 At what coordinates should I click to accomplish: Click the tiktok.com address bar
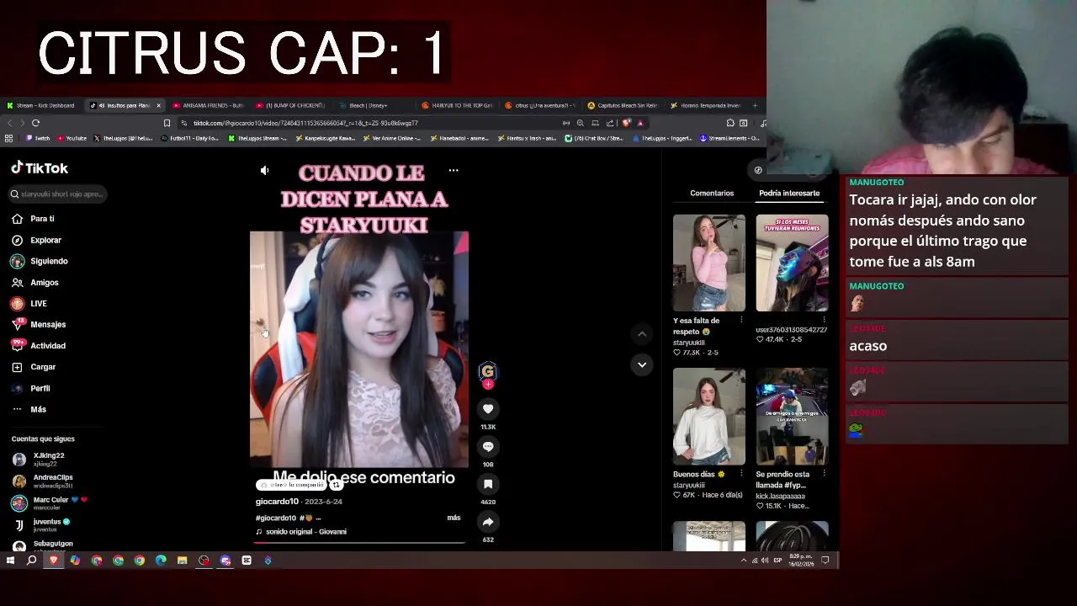[370, 123]
